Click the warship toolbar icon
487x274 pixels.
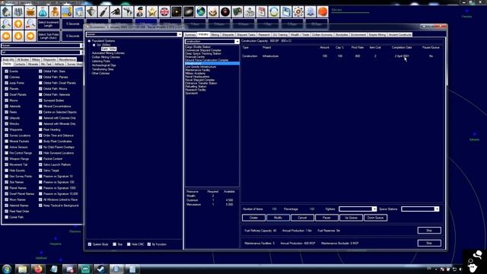(91, 12)
